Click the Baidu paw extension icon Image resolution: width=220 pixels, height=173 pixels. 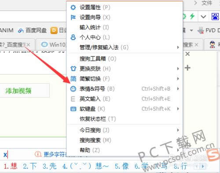click(215, 17)
